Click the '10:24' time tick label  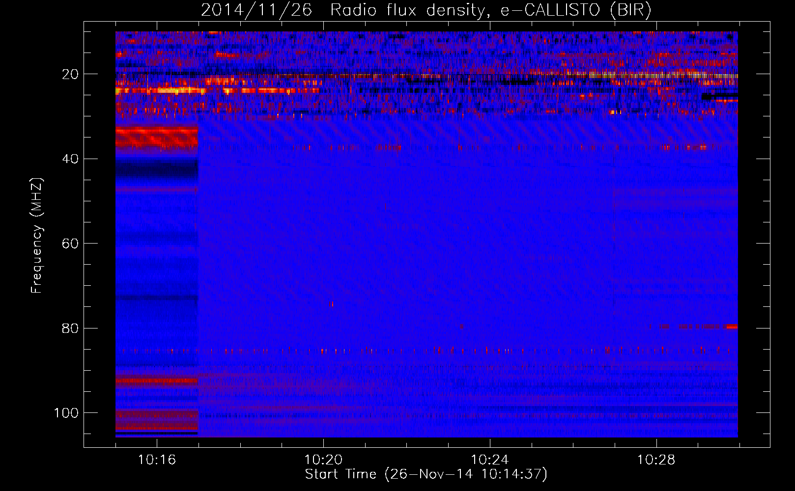coord(490,460)
